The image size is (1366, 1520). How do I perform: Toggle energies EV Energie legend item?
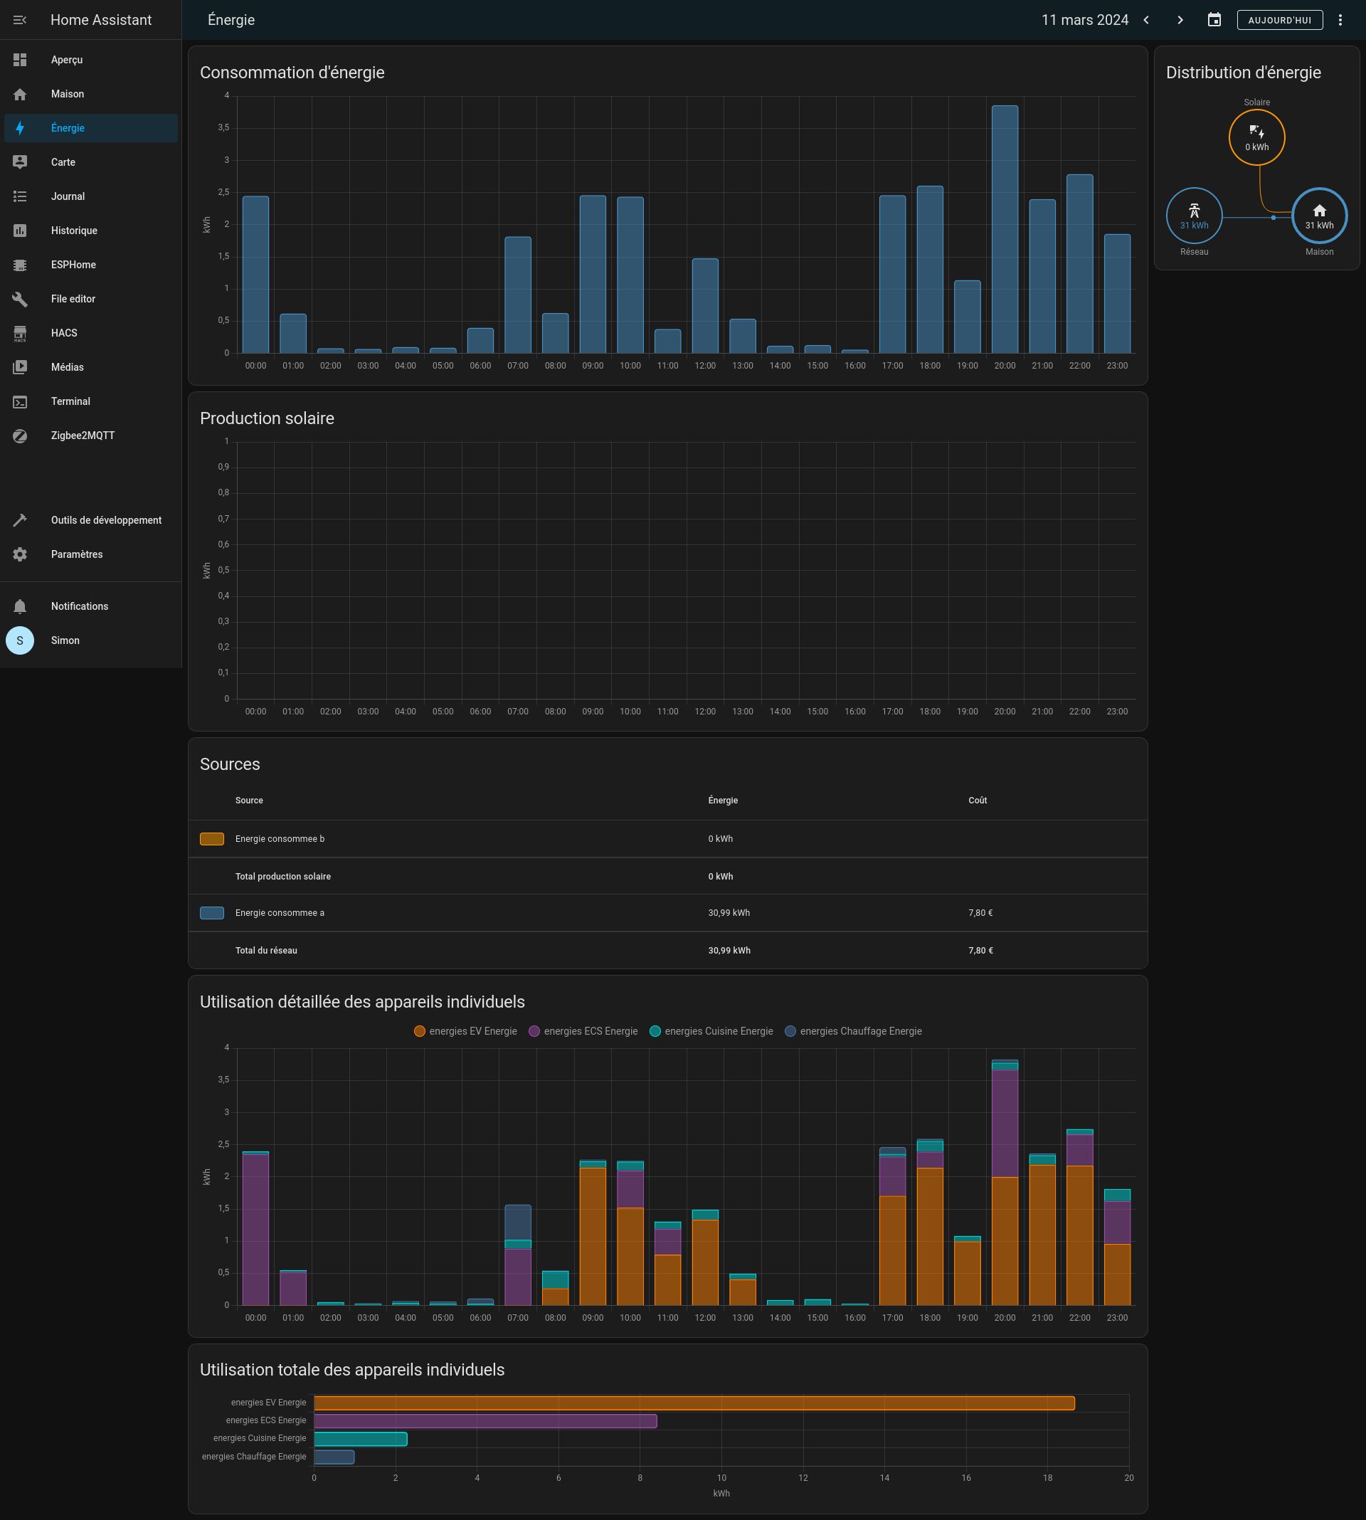coord(465,1031)
